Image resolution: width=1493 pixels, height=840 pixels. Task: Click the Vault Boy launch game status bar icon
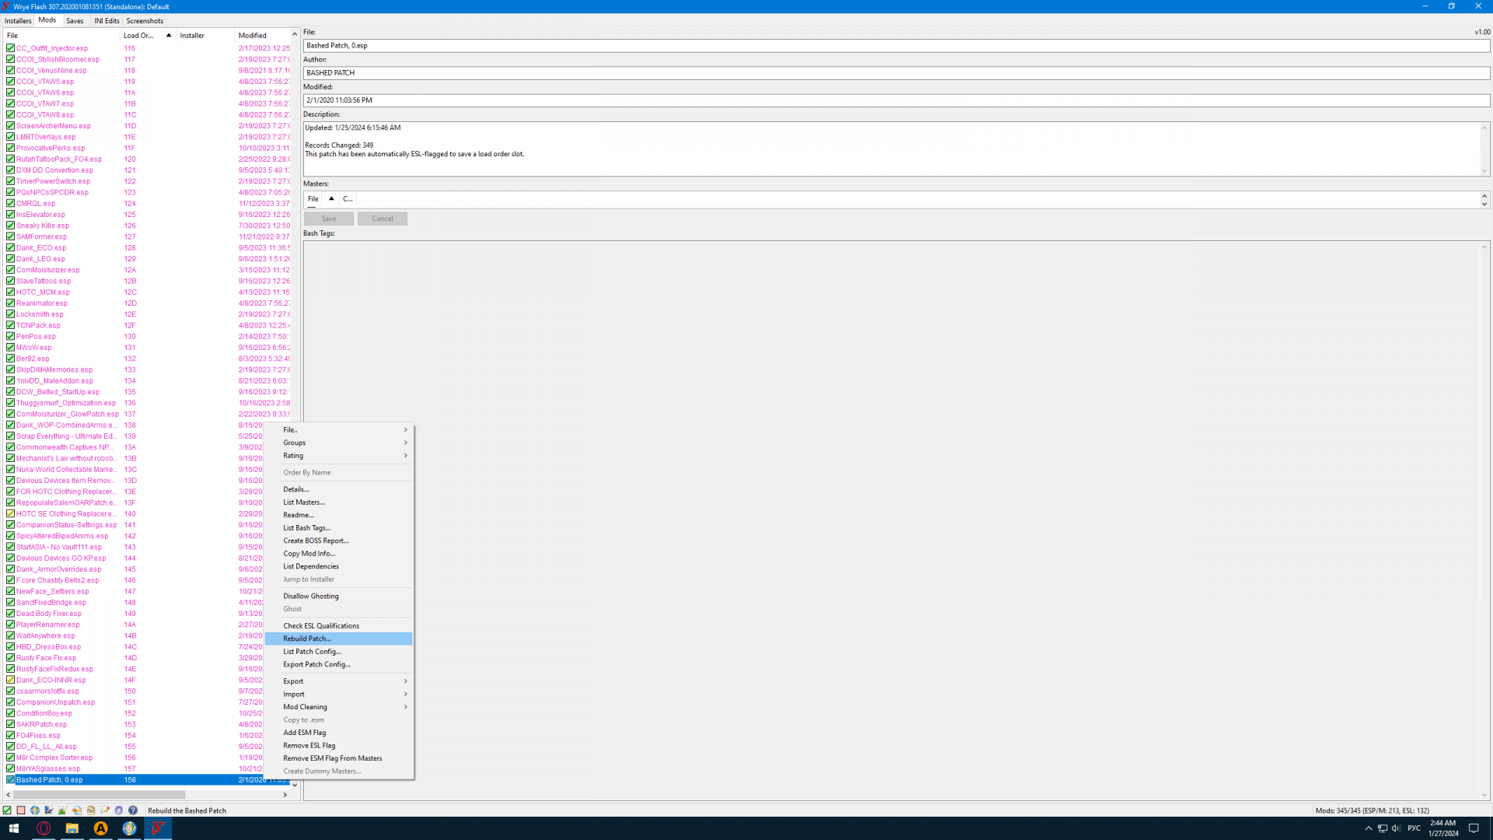35,810
